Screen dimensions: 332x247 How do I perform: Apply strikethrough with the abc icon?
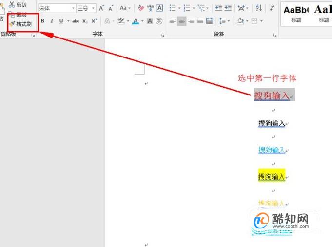(x=76, y=21)
